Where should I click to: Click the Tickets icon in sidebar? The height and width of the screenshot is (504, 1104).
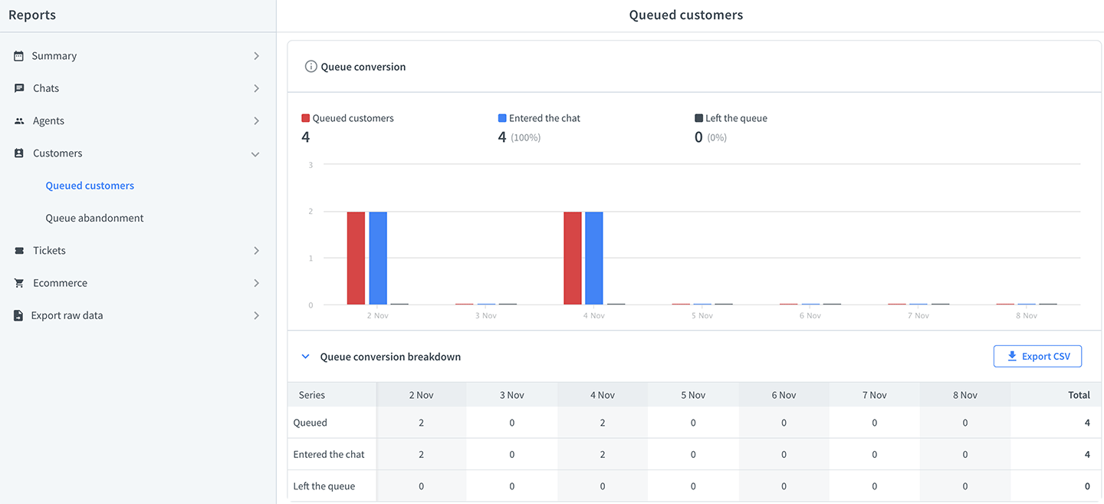tap(19, 251)
